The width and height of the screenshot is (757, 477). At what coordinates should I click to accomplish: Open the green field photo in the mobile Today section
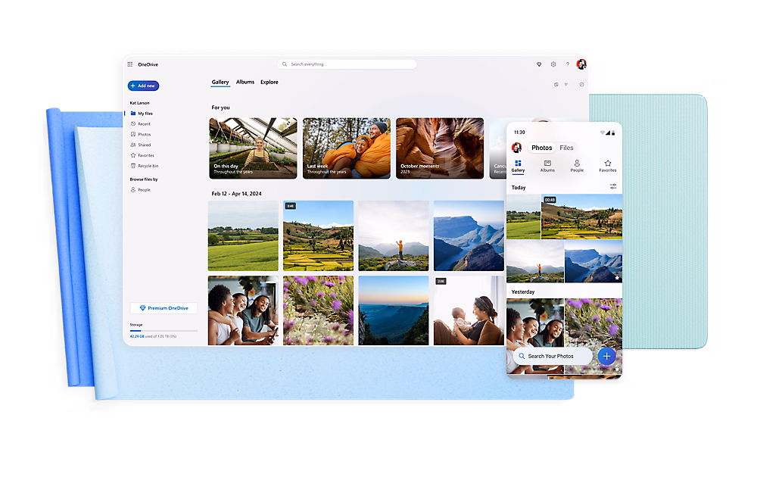pos(523,217)
